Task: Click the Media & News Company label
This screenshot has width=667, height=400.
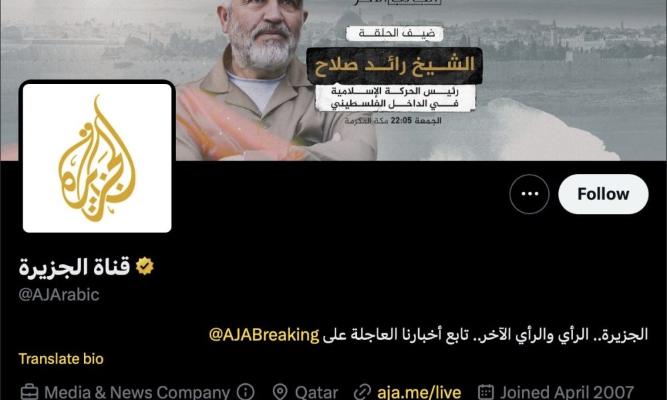Action: pyautogui.click(x=137, y=393)
